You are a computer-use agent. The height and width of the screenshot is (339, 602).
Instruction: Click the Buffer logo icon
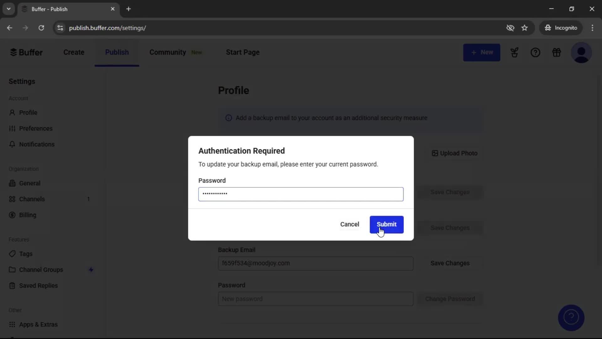13,52
